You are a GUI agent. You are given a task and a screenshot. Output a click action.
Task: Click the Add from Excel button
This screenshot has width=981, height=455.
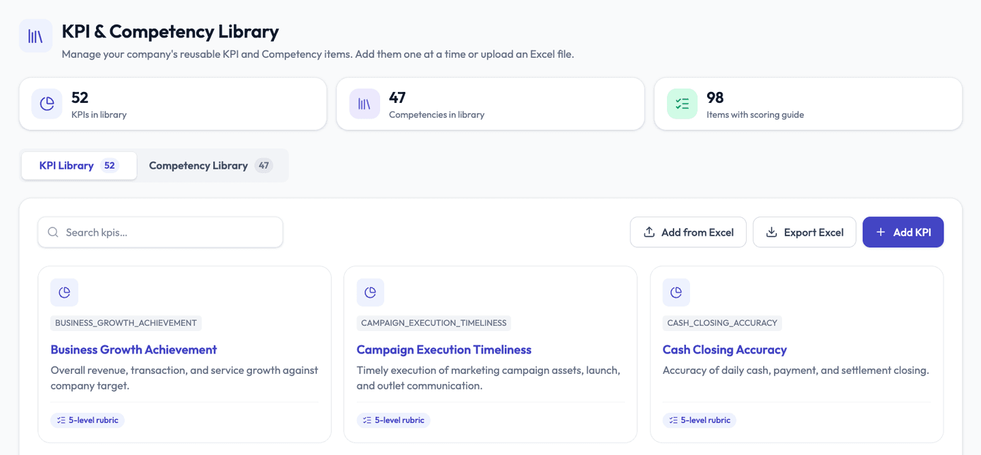coord(688,232)
